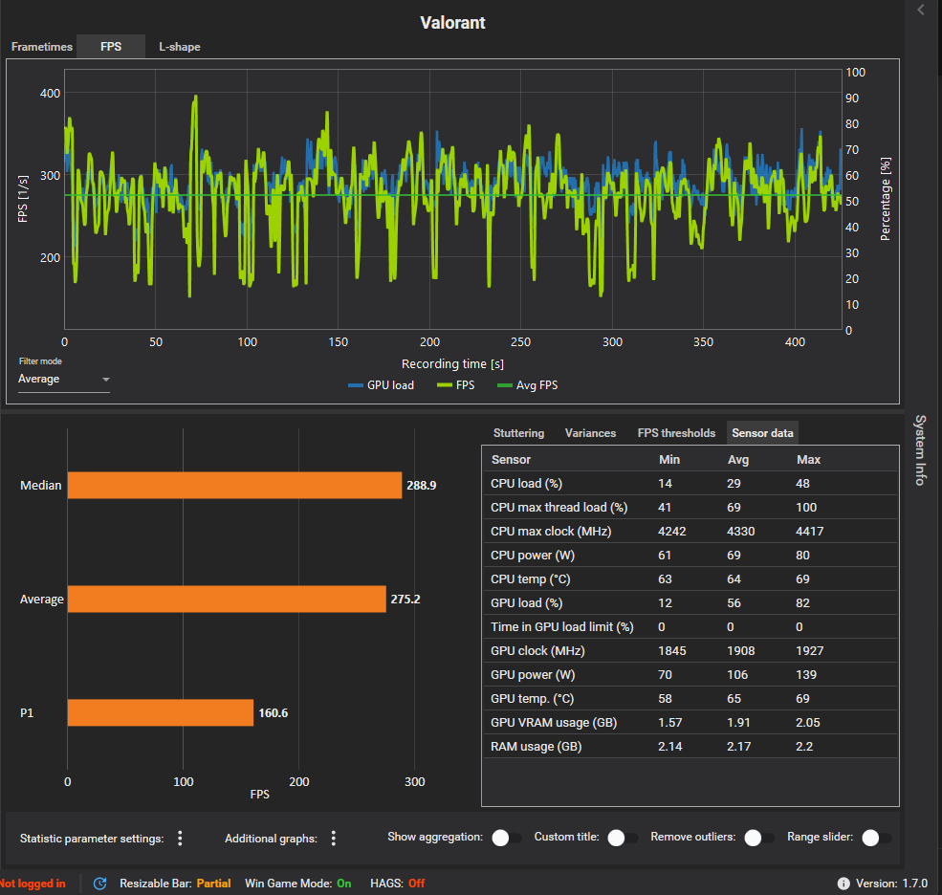Open Additional graphs kebab menu

[334, 839]
